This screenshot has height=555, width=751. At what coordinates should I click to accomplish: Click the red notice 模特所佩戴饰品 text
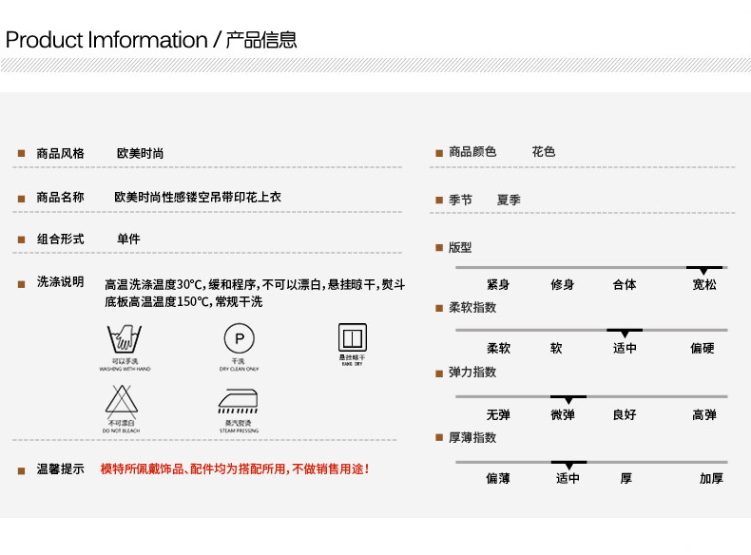(235, 469)
